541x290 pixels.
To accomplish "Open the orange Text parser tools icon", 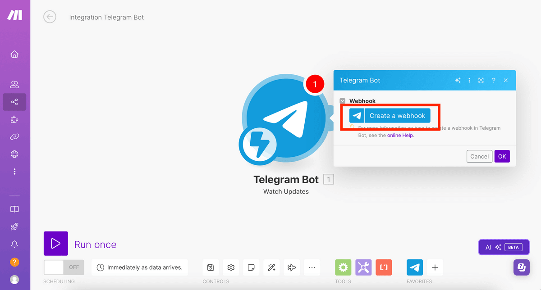I will 384,267.
